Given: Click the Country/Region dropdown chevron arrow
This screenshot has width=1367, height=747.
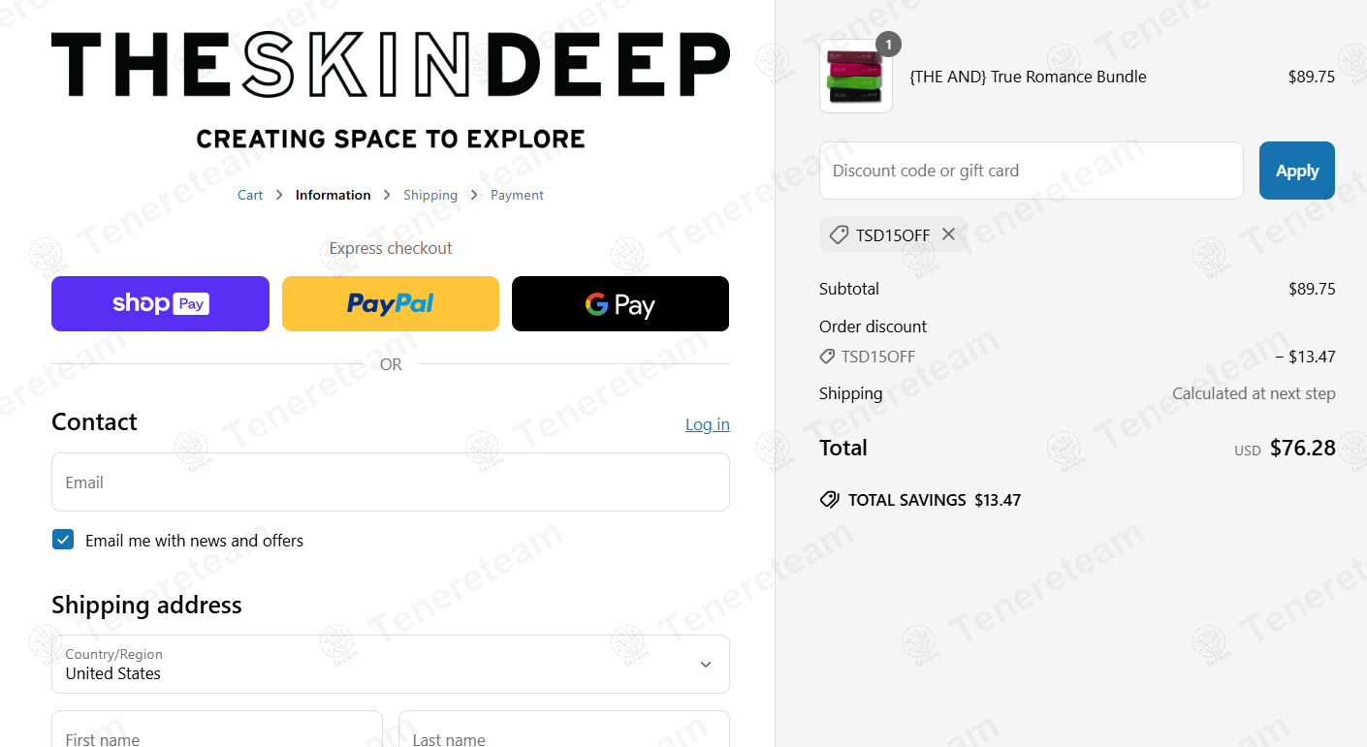Looking at the screenshot, I should coord(706,665).
